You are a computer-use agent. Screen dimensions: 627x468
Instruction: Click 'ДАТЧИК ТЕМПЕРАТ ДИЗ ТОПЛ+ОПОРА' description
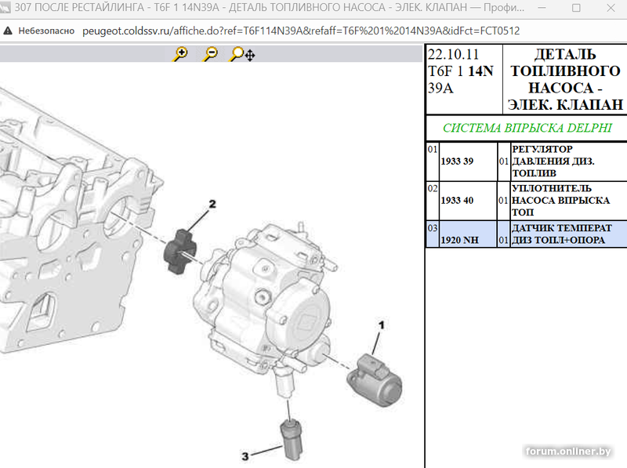click(562, 234)
